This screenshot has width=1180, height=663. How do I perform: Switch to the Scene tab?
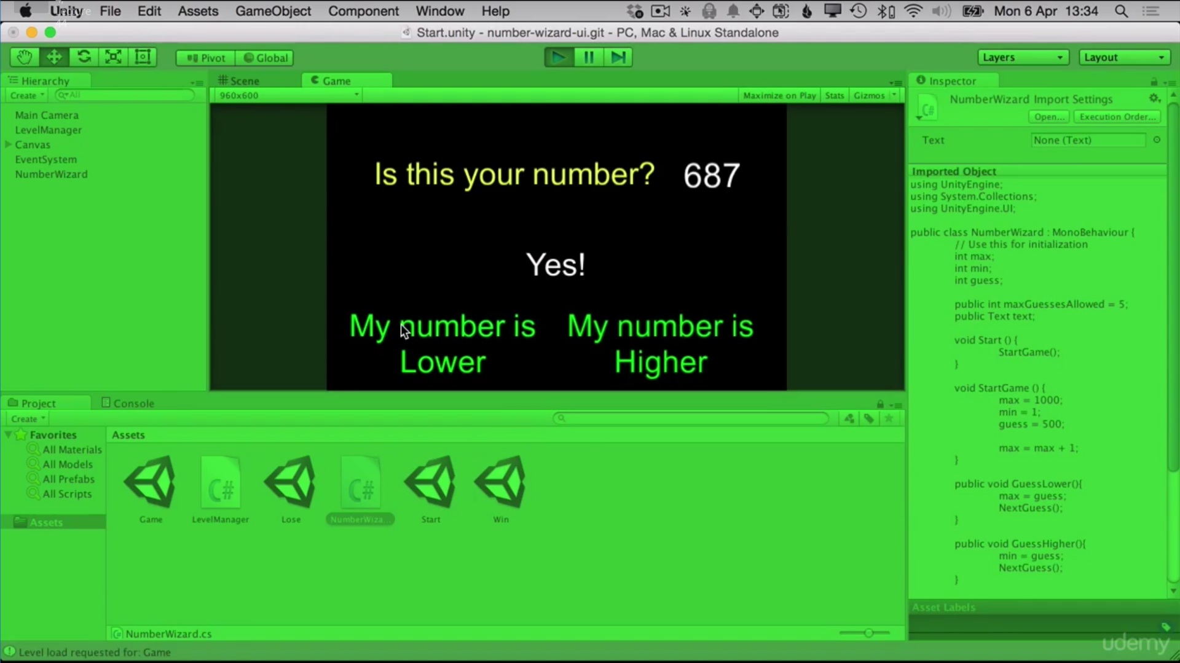(x=240, y=80)
